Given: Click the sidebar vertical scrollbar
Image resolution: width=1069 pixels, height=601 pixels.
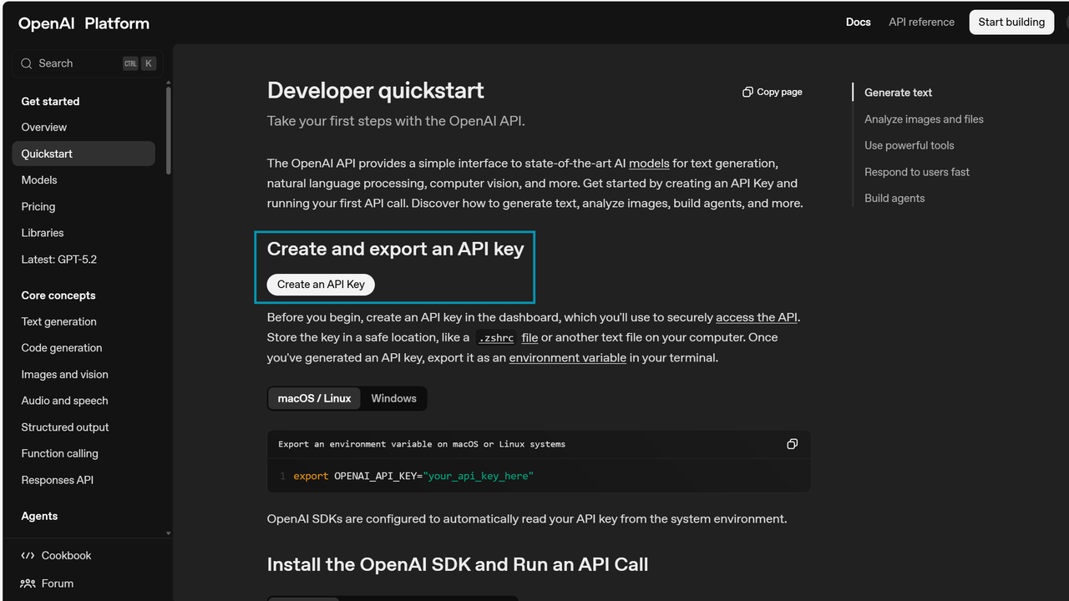Looking at the screenshot, I should click(168, 129).
